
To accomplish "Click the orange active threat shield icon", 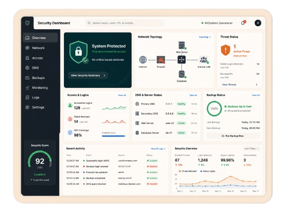I will (226, 50).
